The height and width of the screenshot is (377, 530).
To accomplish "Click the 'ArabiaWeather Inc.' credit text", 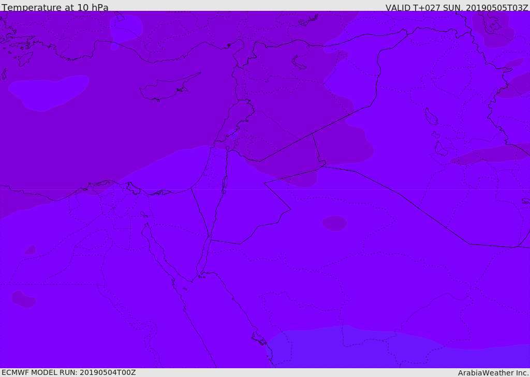I will click(x=493, y=373).
